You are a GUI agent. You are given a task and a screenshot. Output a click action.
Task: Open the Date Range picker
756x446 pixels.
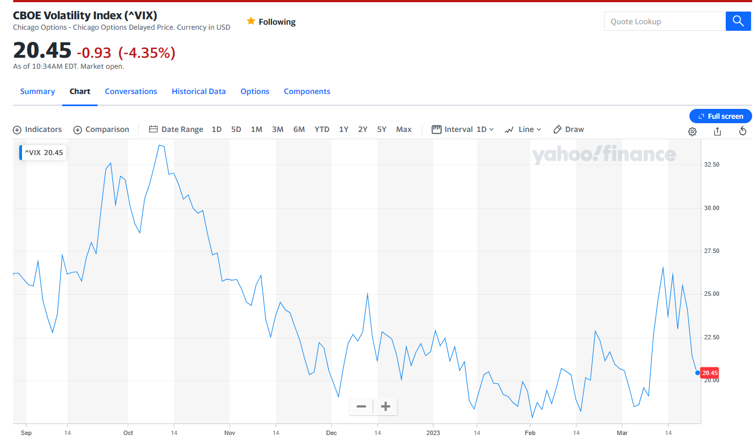(x=176, y=129)
